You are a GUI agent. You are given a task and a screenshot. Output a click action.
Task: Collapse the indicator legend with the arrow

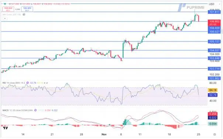pos(5,18)
